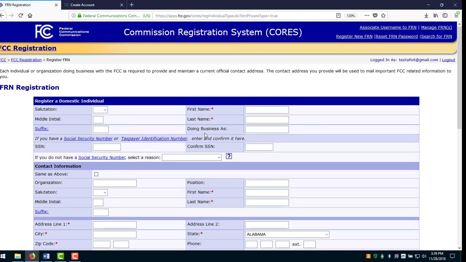This screenshot has height=262, width=466.
Task: Click the Logout link
Action: pos(449,60)
